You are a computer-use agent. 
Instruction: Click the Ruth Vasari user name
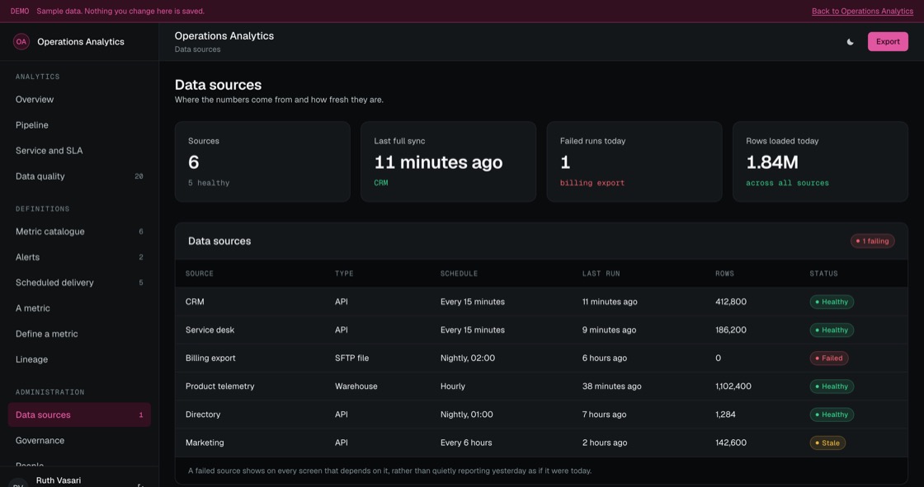tap(59, 480)
